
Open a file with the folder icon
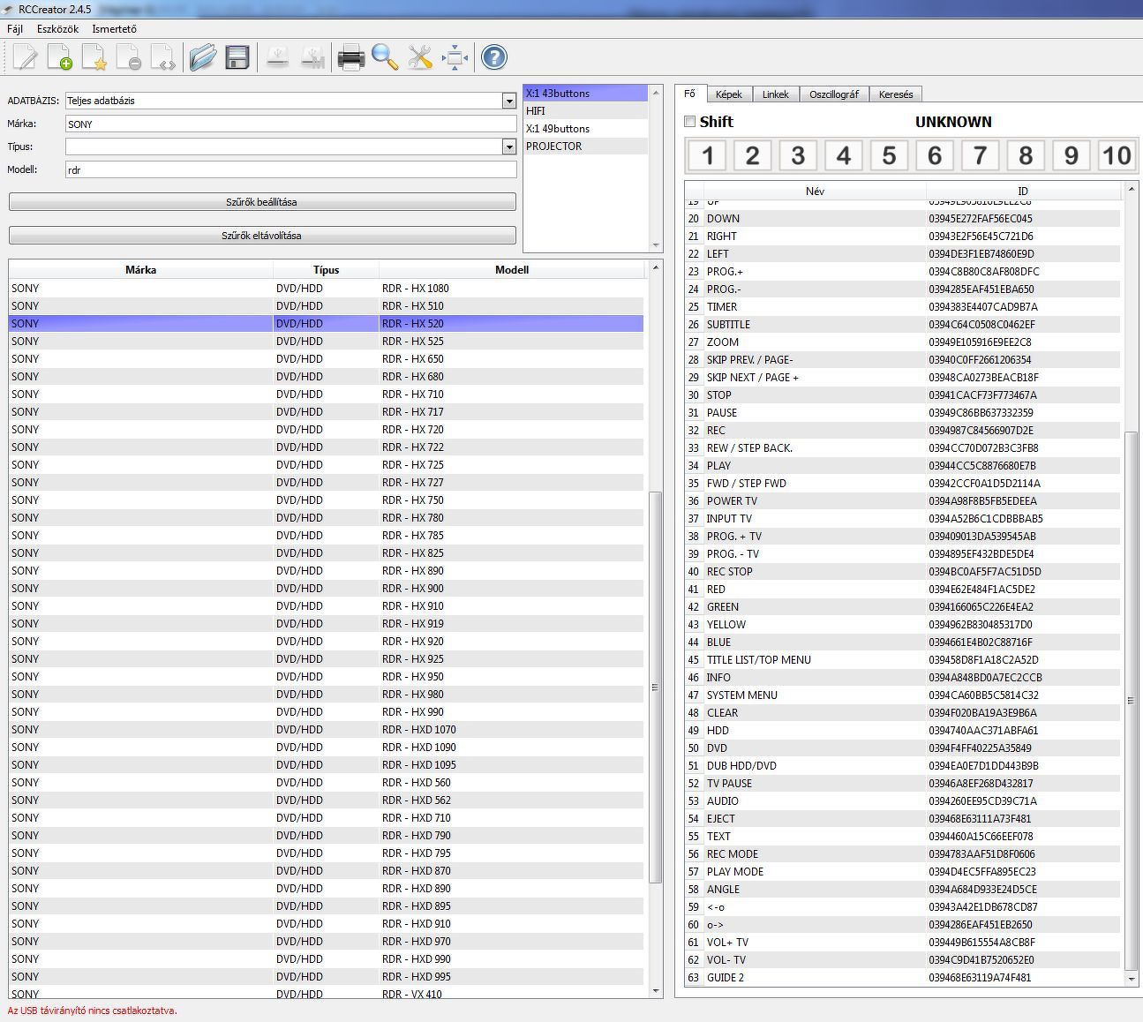click(203, 58)
